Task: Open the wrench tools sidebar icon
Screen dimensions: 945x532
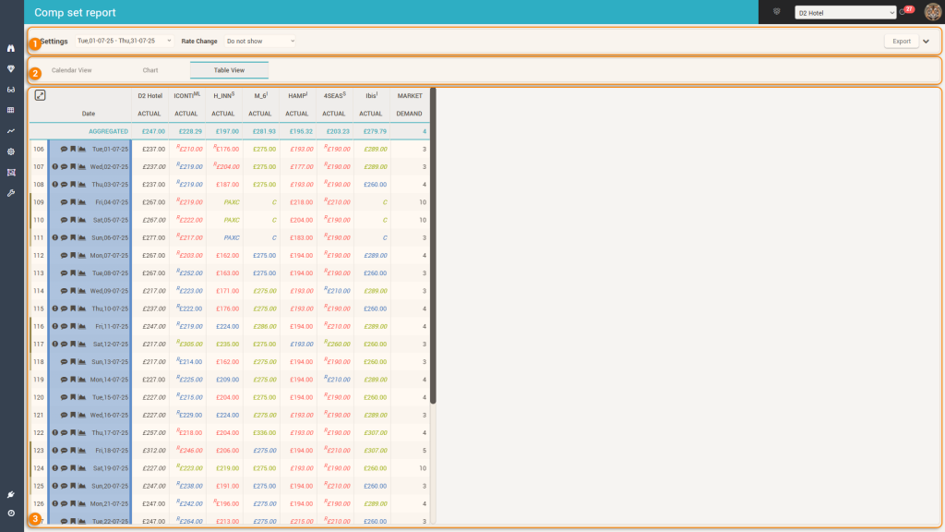Action: 11,194
